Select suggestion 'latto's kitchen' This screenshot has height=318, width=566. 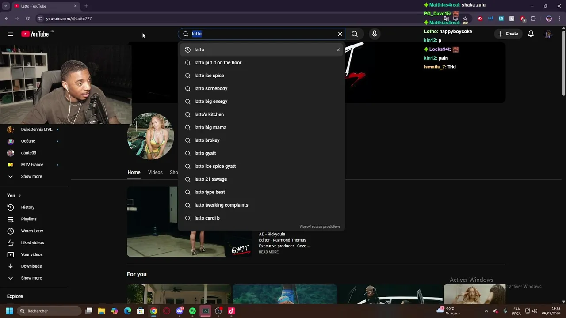pyautogui.click(x=261, y=114)
